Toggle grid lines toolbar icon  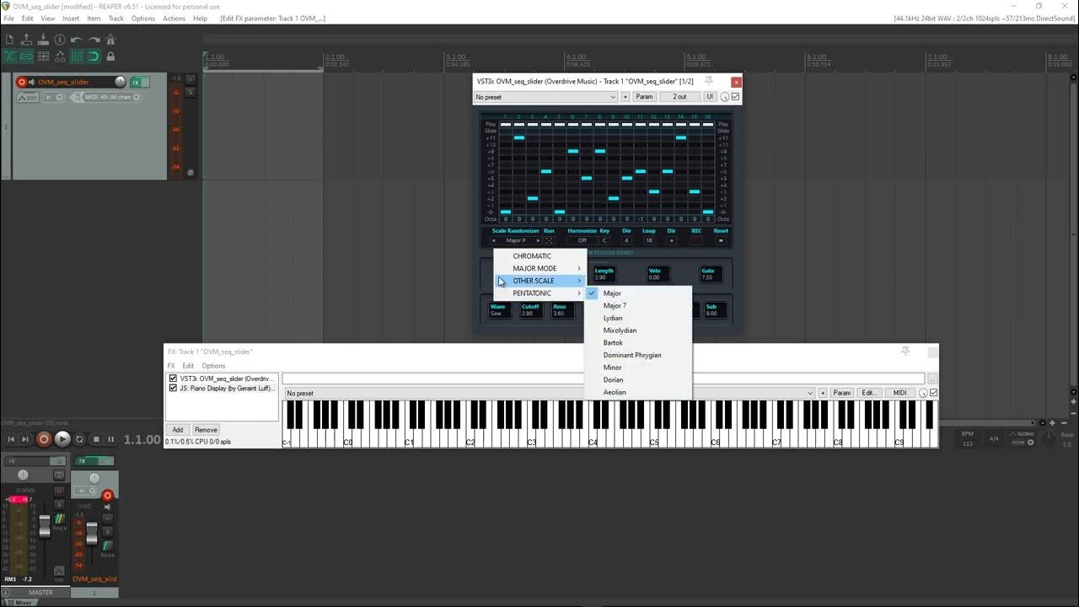point(77,56)
